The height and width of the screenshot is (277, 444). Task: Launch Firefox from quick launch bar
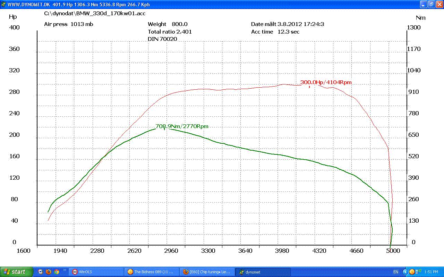coord(49,272)
